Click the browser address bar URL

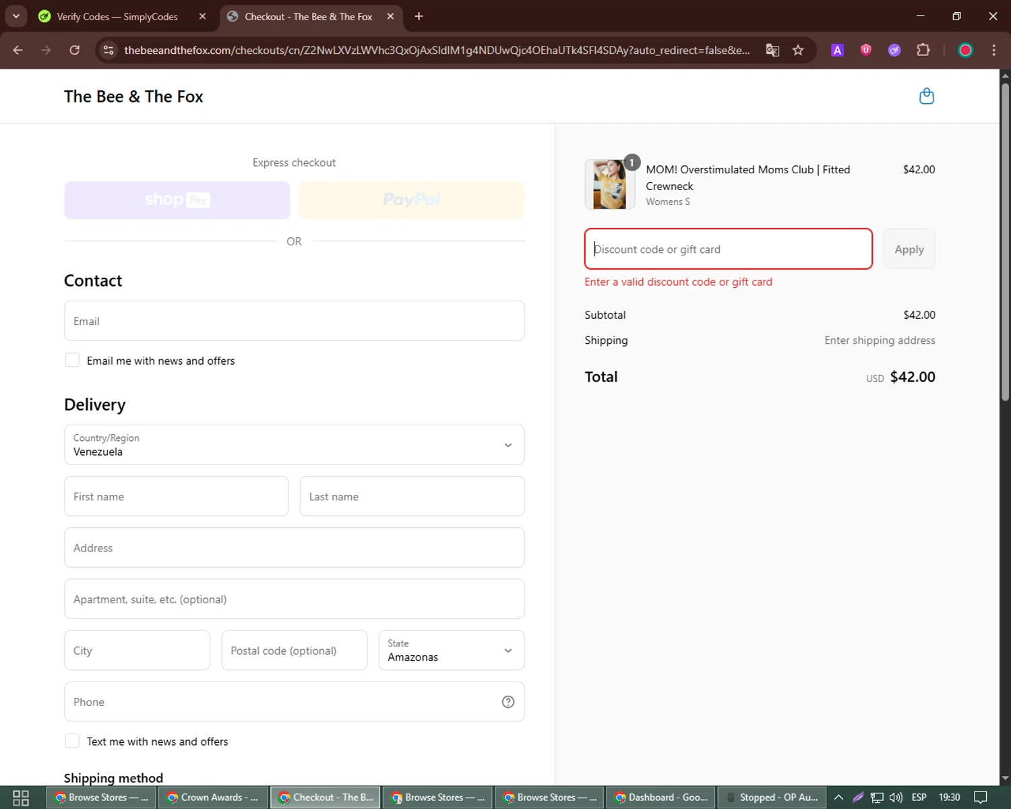[437, 50]
